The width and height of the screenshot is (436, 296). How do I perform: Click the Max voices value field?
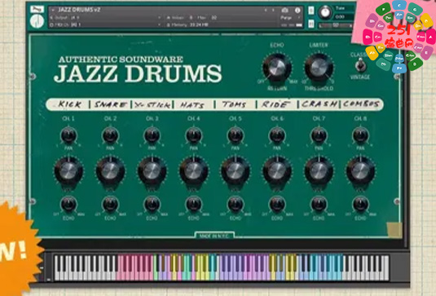[x=214, y=17]
